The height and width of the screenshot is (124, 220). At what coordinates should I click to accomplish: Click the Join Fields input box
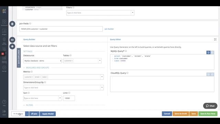tap(61, 29)
